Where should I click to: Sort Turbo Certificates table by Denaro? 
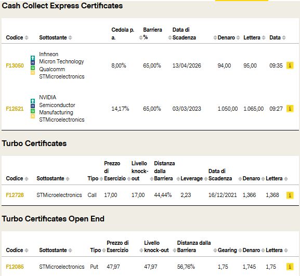[x=263, y=179]
